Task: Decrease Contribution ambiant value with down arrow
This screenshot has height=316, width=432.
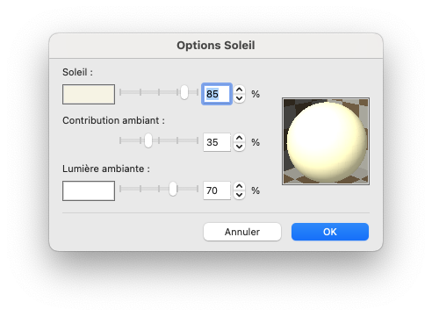Action: (x=239, y=147)
